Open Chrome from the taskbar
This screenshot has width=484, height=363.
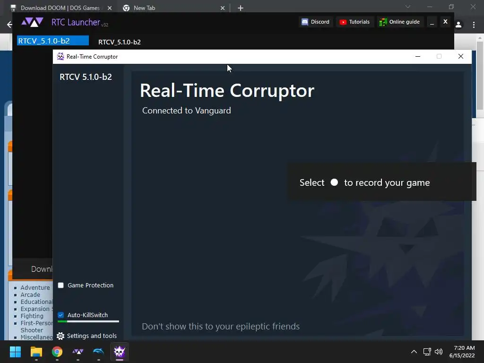57,352
